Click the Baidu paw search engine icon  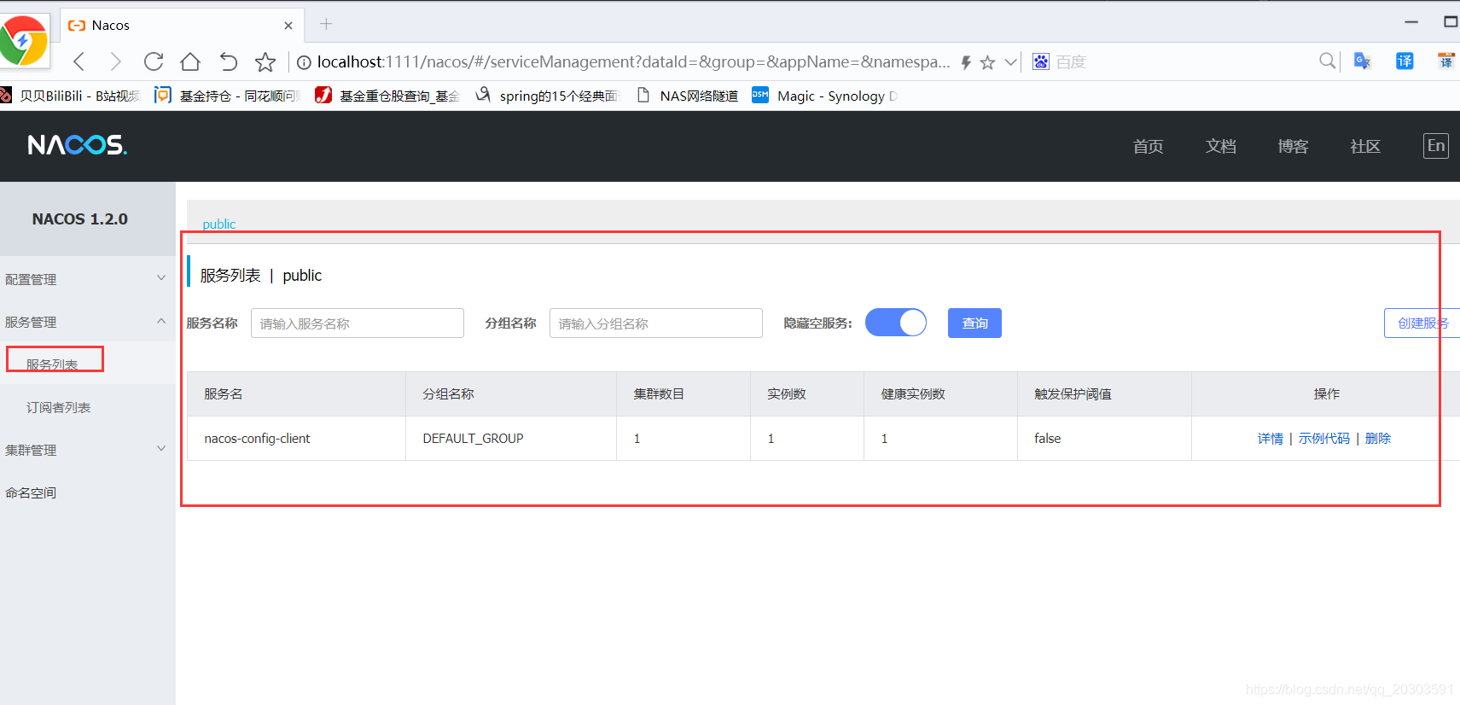point(1041,61)
